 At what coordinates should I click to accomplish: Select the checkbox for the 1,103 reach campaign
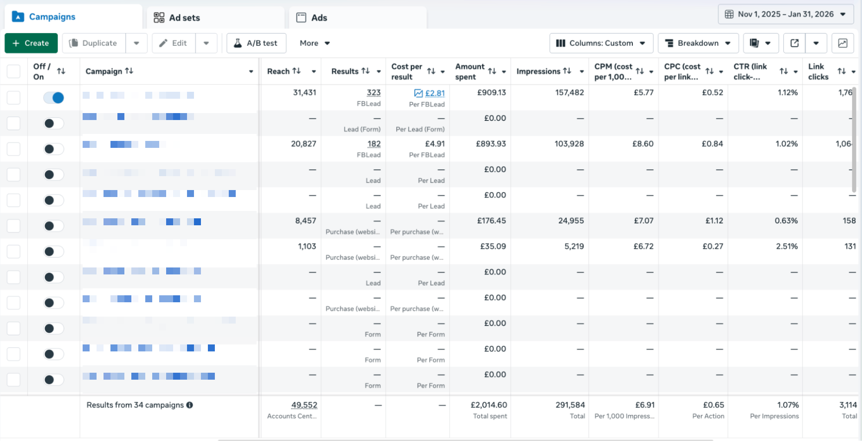[13, 252]
